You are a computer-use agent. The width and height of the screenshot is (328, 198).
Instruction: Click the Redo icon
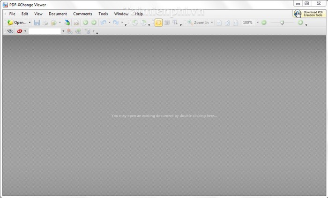click(116, 23)
